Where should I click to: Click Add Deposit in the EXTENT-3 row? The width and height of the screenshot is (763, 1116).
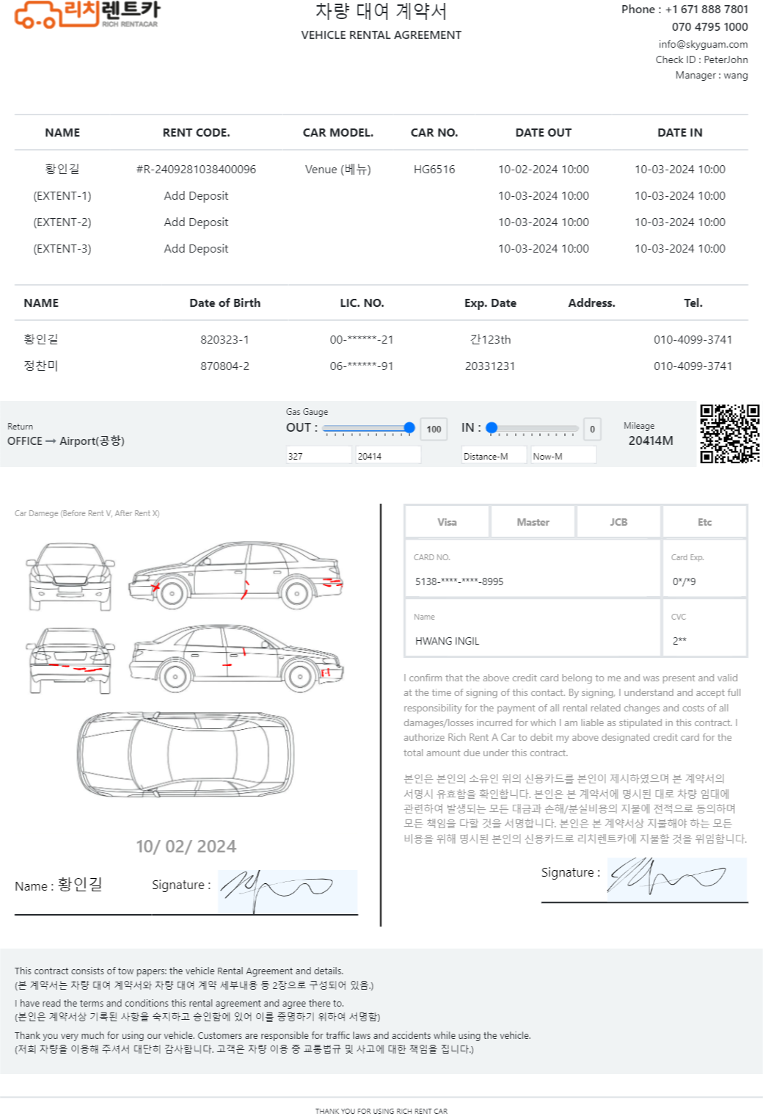(x=196, y=249)
